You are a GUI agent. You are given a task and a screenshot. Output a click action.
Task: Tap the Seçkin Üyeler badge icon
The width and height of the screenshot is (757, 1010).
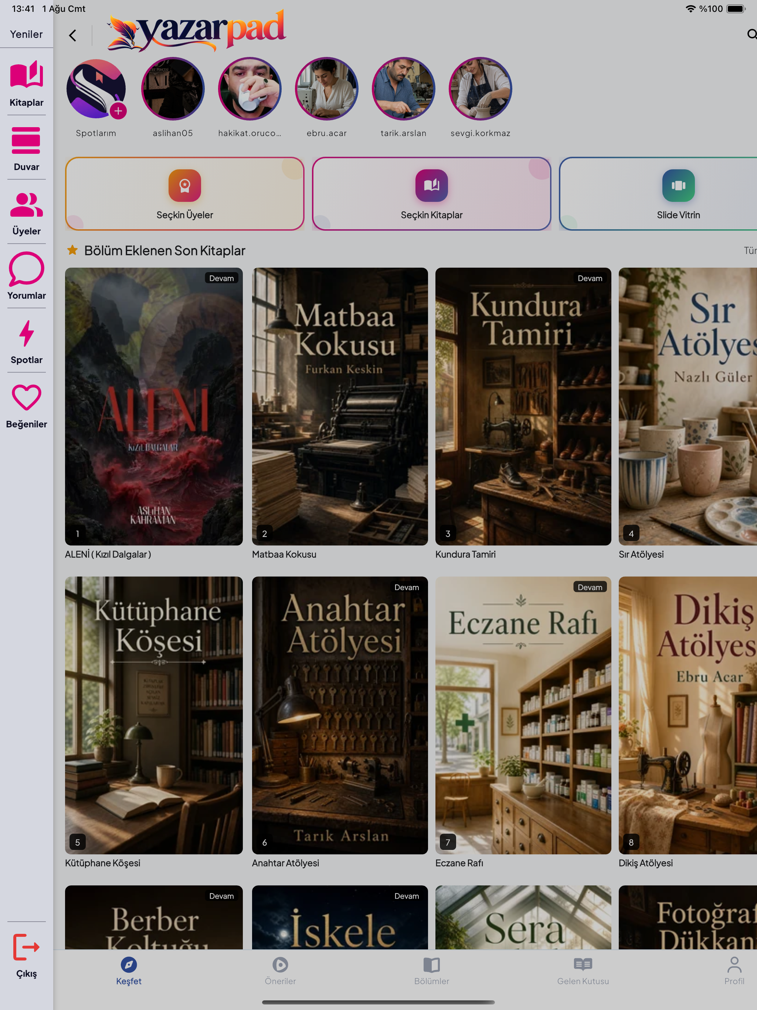pos(184,185)
